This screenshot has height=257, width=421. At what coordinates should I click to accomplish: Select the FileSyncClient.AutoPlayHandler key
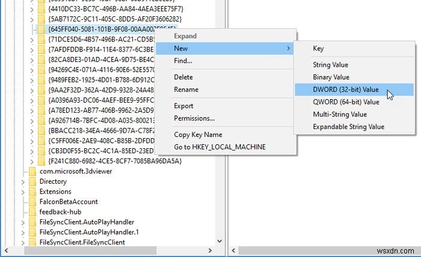click(87, 222)
